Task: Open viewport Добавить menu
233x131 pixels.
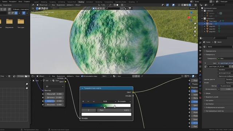Action: (x=70, y=5)
